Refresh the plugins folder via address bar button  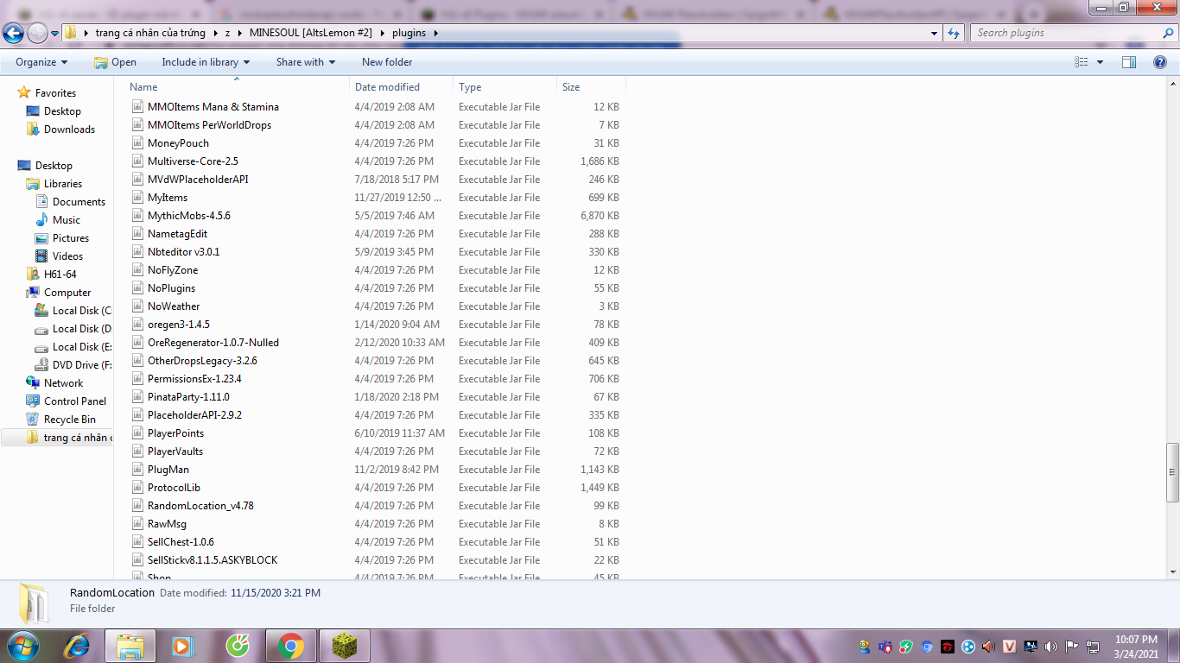954,33
